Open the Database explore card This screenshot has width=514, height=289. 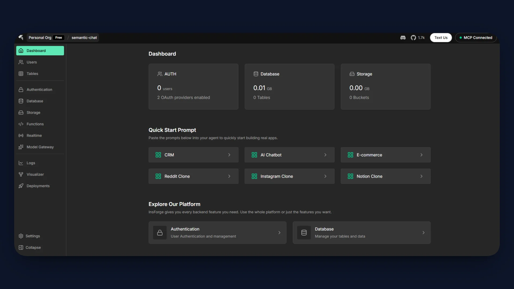[x=361, y=233]
